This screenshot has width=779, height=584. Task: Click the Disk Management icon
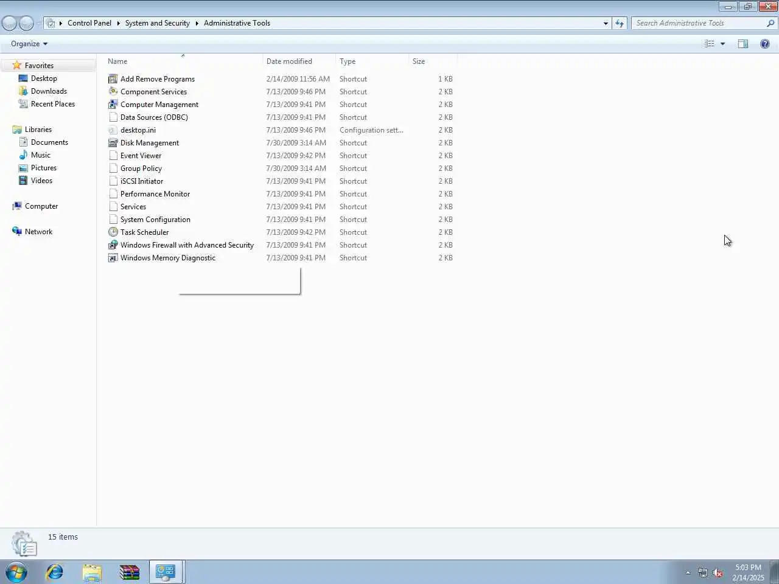113,143
